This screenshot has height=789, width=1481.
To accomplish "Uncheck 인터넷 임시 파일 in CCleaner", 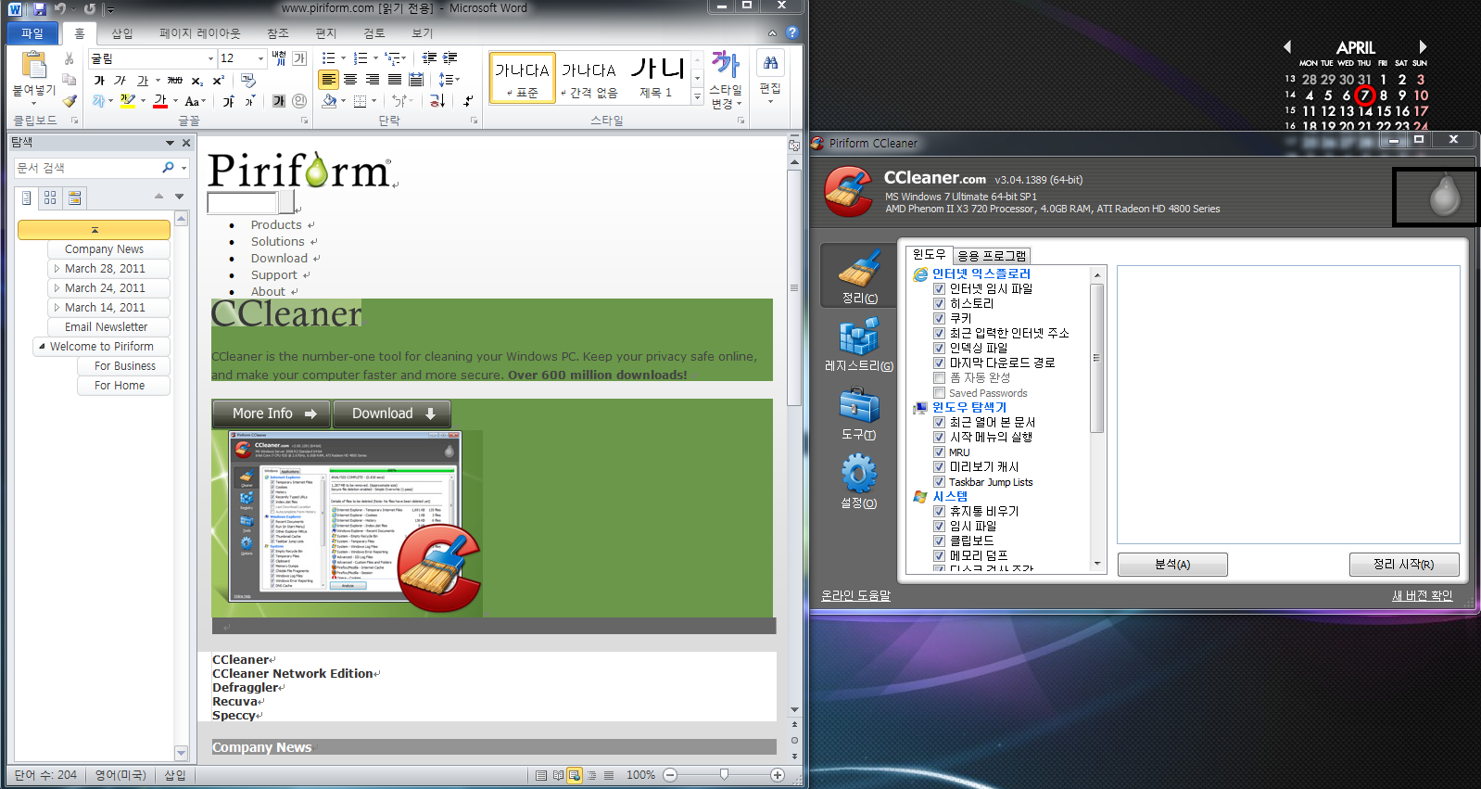I will [x=939, y=289].
